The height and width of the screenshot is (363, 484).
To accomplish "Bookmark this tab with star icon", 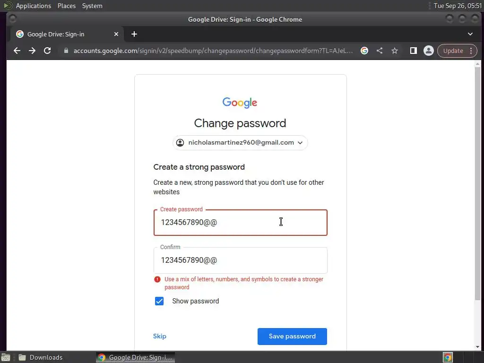I will click(x=395, y=51).
